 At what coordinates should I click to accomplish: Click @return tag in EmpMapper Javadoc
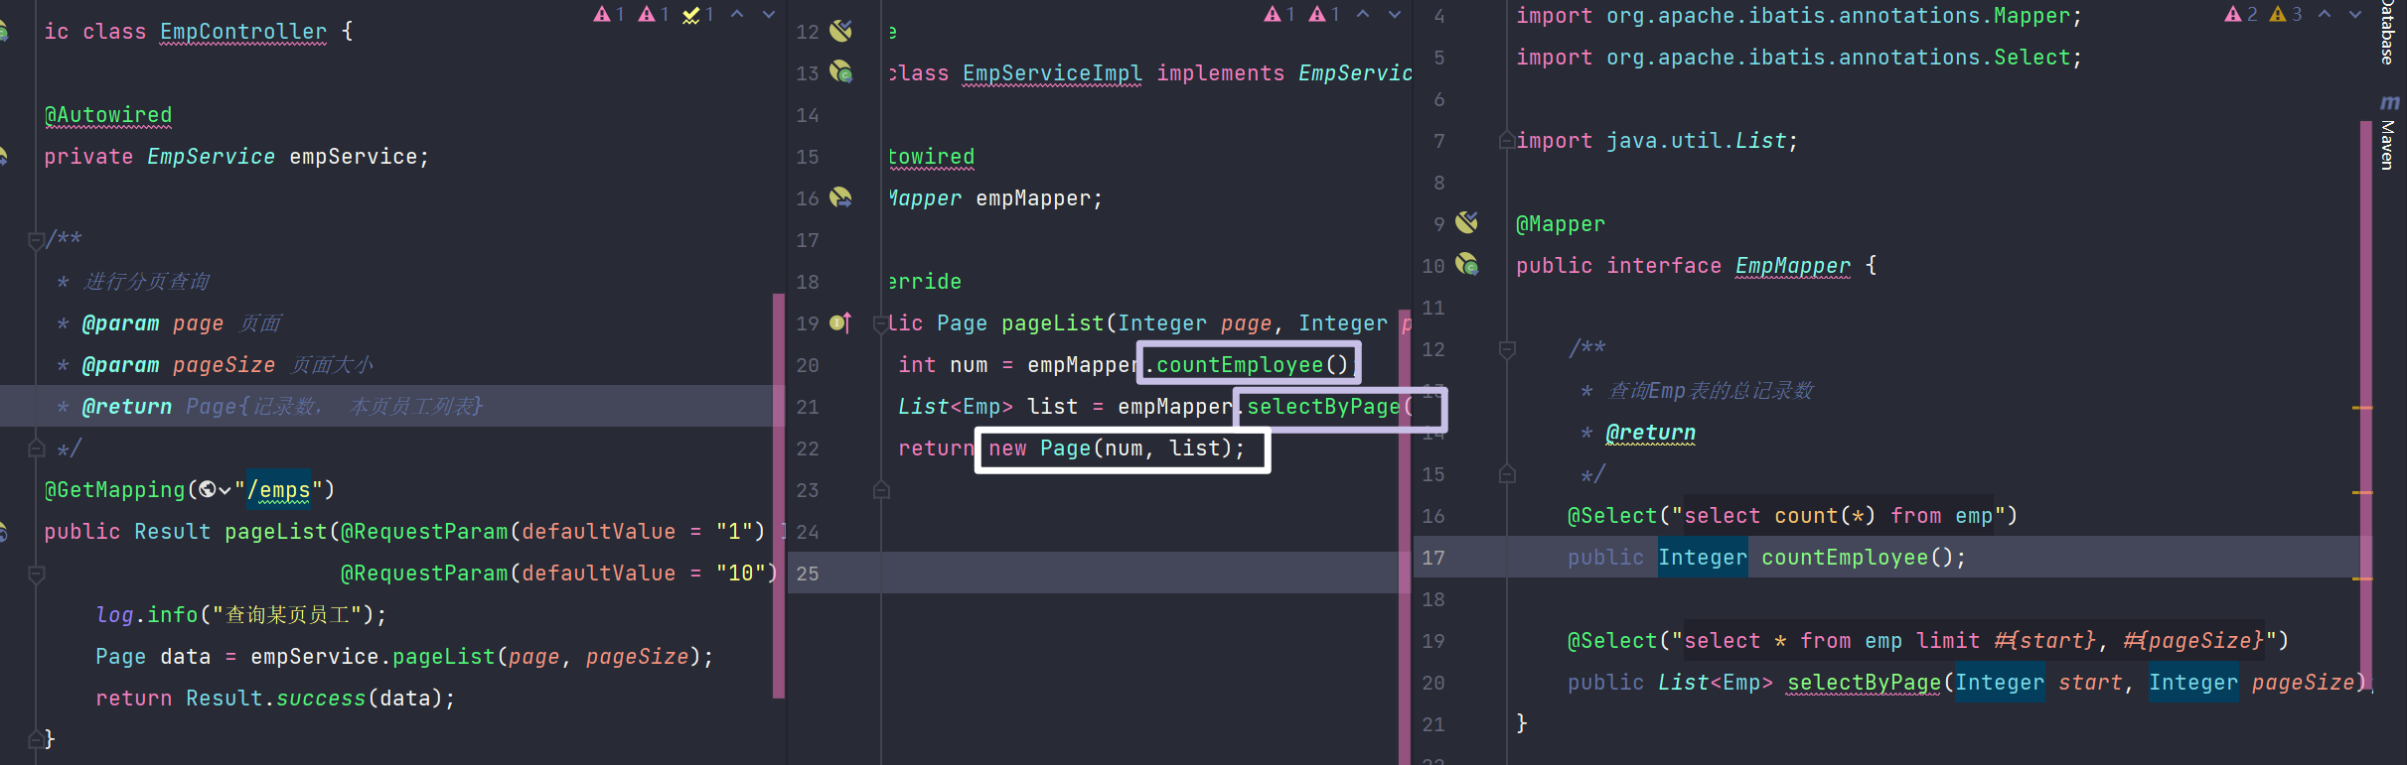[x=1651, y=433]
